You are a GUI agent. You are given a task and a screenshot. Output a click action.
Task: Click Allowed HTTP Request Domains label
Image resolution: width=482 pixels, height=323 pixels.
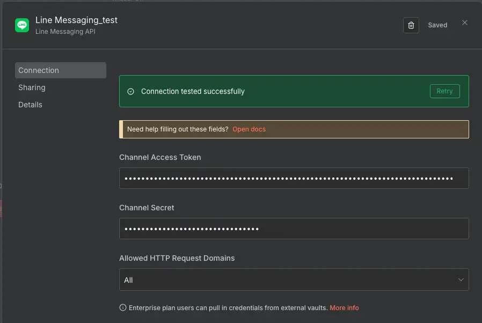[177, 258]
